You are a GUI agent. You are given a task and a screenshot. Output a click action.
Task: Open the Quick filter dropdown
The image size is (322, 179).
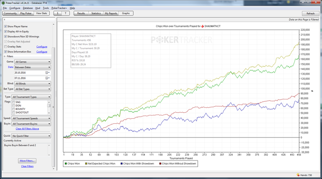(31, 136)
